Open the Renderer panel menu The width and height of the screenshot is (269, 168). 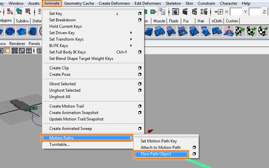click(17, 43)
